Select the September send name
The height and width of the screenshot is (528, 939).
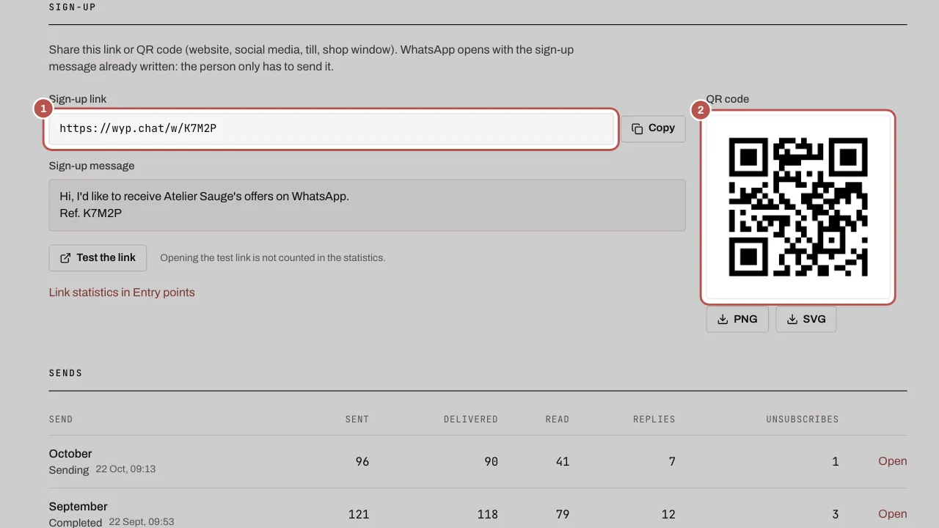point(78,507)
